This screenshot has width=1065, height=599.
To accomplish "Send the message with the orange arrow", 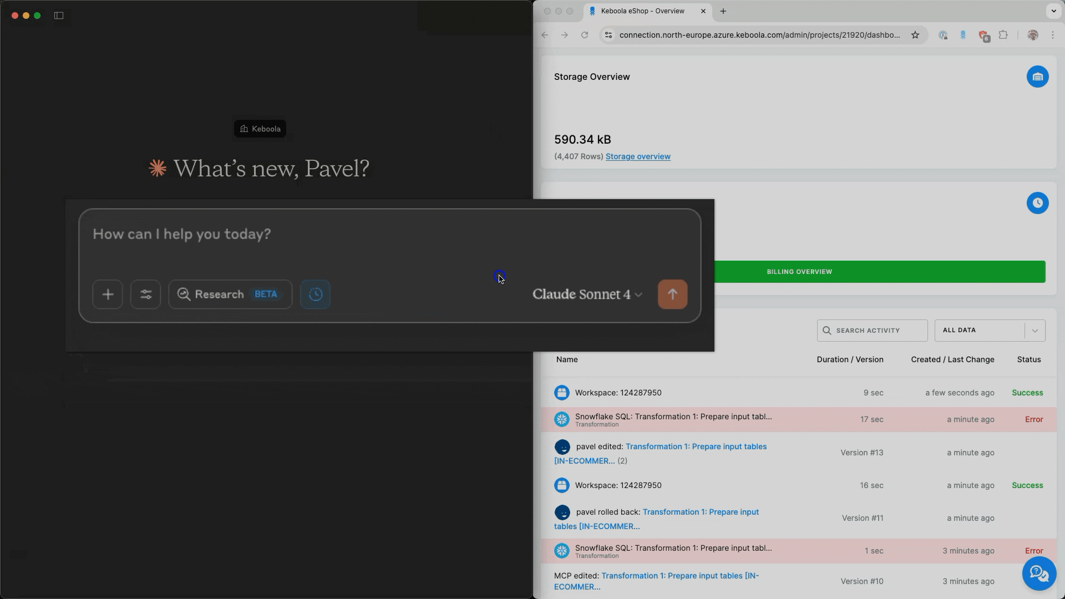I will pos(672,295).
